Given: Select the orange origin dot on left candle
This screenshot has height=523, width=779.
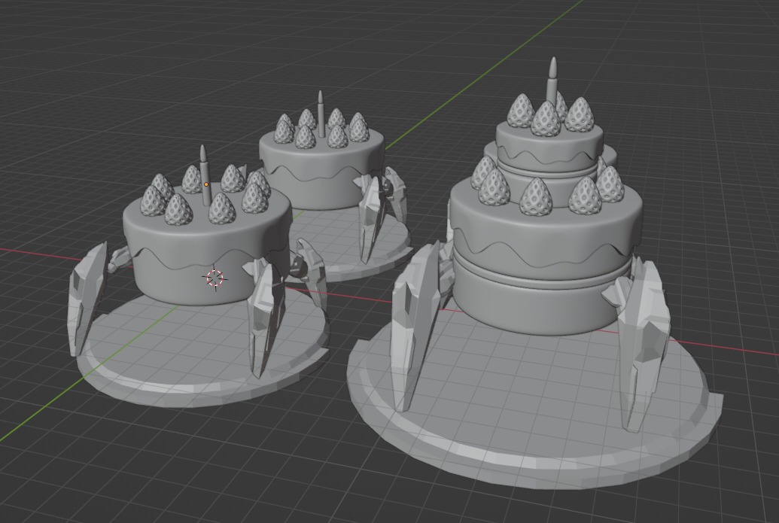Looking at the screenshot, I should coord(206,184).
